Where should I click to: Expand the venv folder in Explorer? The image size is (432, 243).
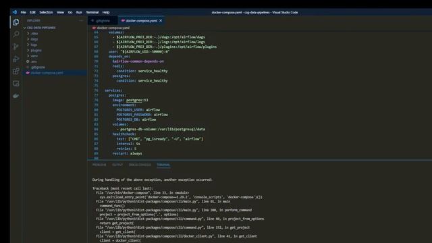pyautogui.click(x=55, y=56)
